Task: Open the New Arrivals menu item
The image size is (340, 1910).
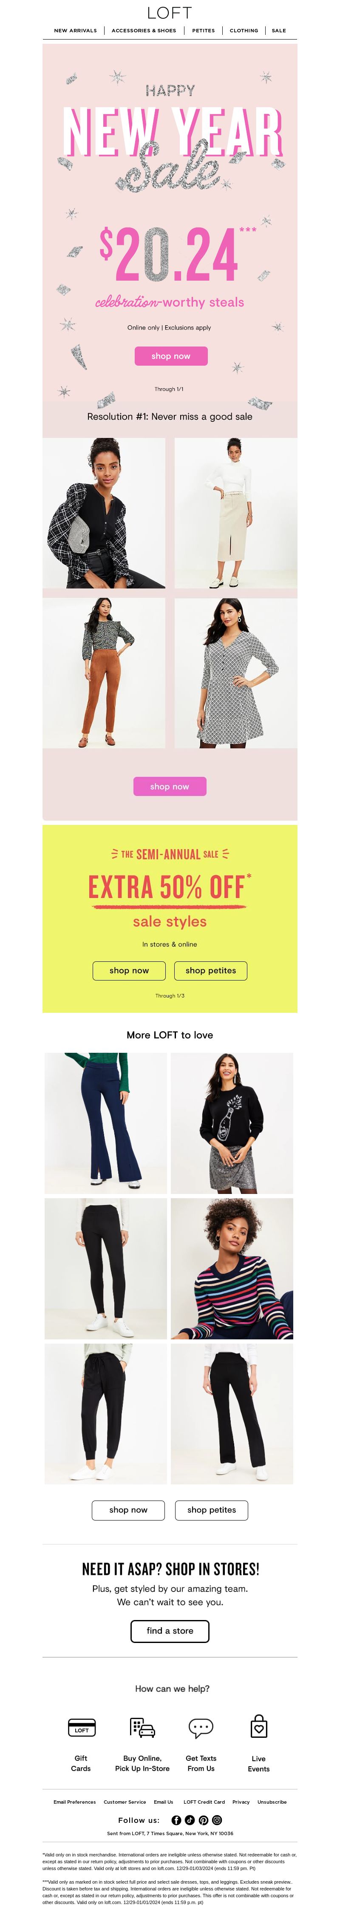Action: point(76,30)
